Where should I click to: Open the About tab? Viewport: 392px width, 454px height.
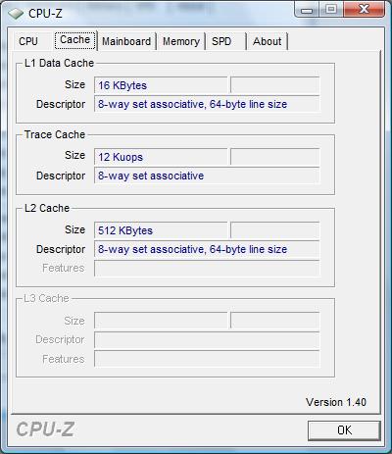[x=267, y=41]
